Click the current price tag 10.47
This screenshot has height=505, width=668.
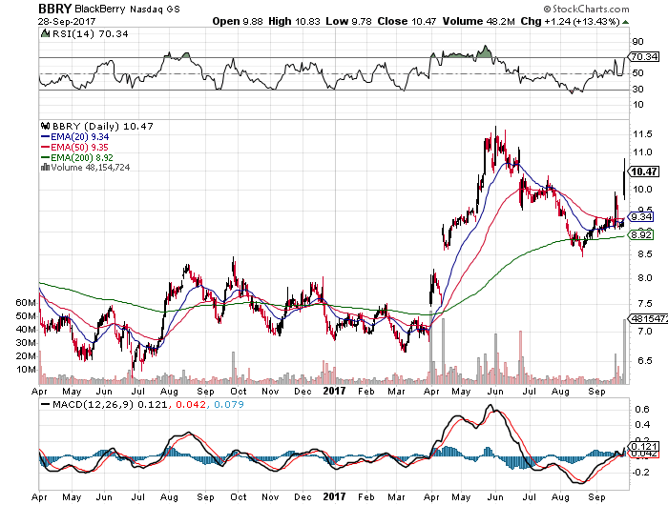(645, 172)
